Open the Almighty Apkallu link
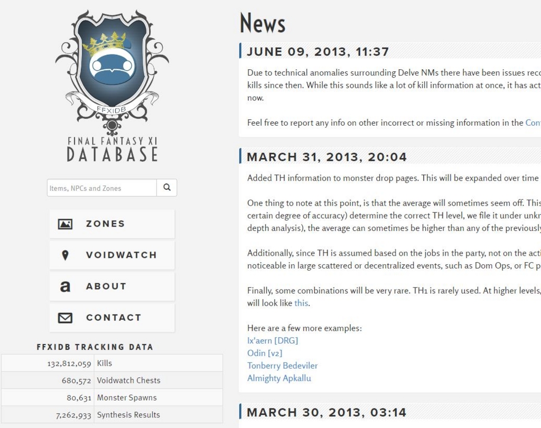541x428 pixels. [x=279, y=378]
